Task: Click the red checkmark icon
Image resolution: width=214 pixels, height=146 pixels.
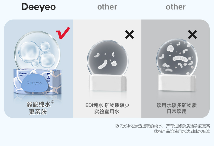Action: click(63, 33)
